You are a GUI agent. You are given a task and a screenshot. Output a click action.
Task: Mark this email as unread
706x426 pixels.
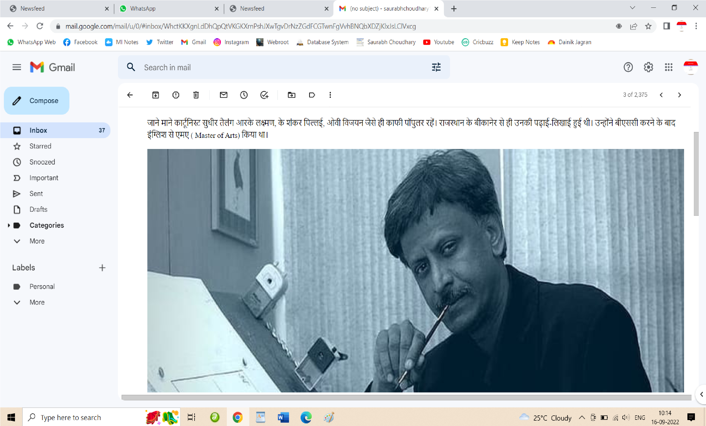[223, 95]
